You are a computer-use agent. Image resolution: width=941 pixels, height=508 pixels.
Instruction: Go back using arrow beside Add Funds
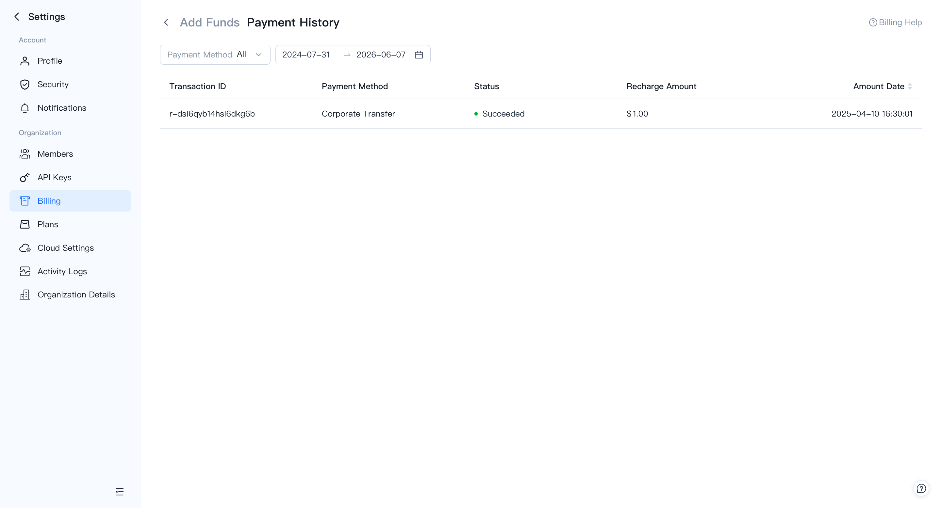coord(166,23)
